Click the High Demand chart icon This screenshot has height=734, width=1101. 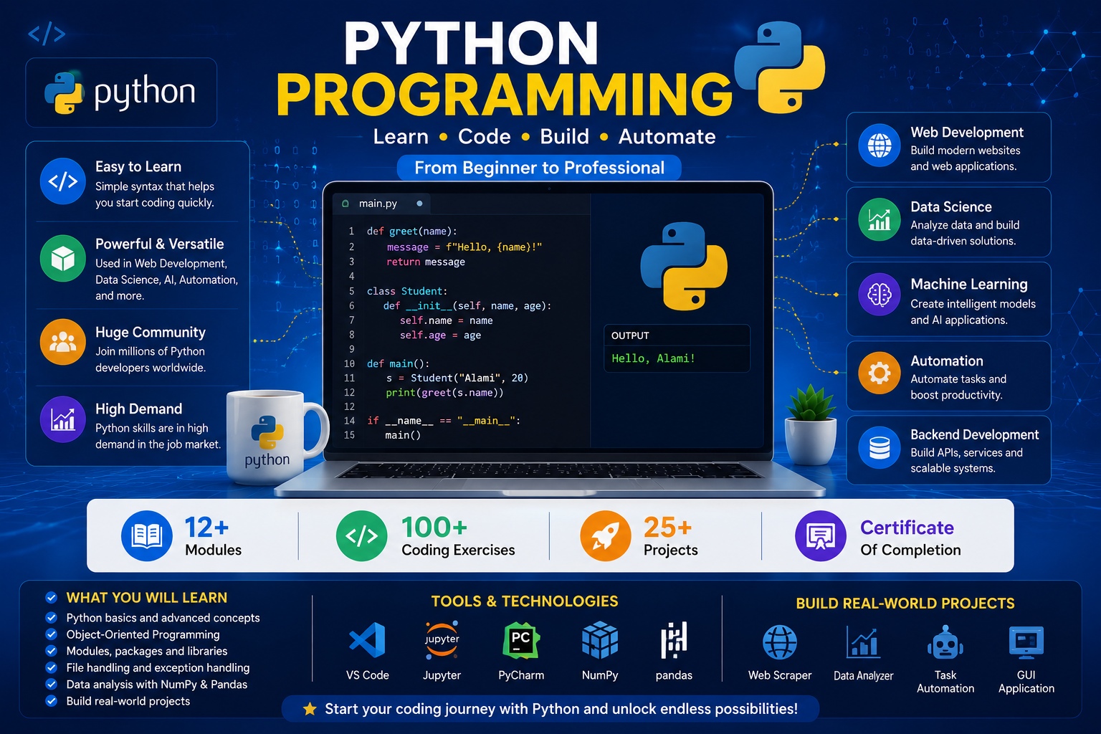point(63,419)
